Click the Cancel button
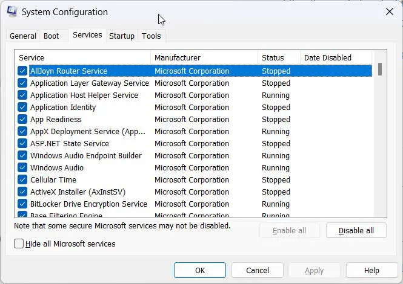 [x=258, y=270]
